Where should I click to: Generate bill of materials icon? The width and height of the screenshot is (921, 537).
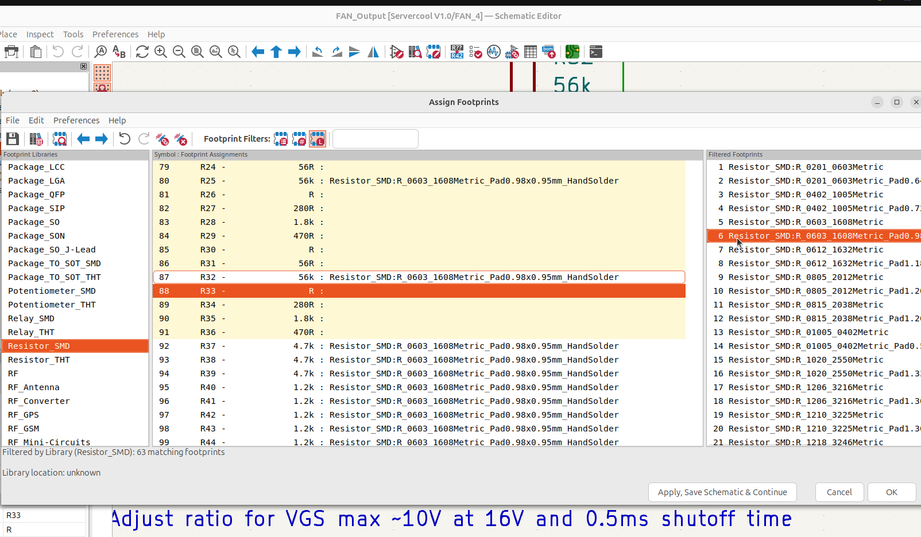pos(549,52)
